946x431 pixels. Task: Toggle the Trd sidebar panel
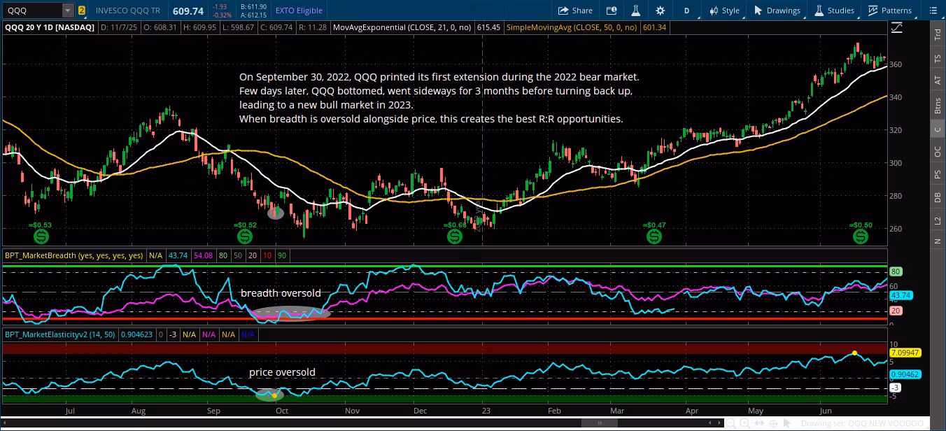(938, 35)
